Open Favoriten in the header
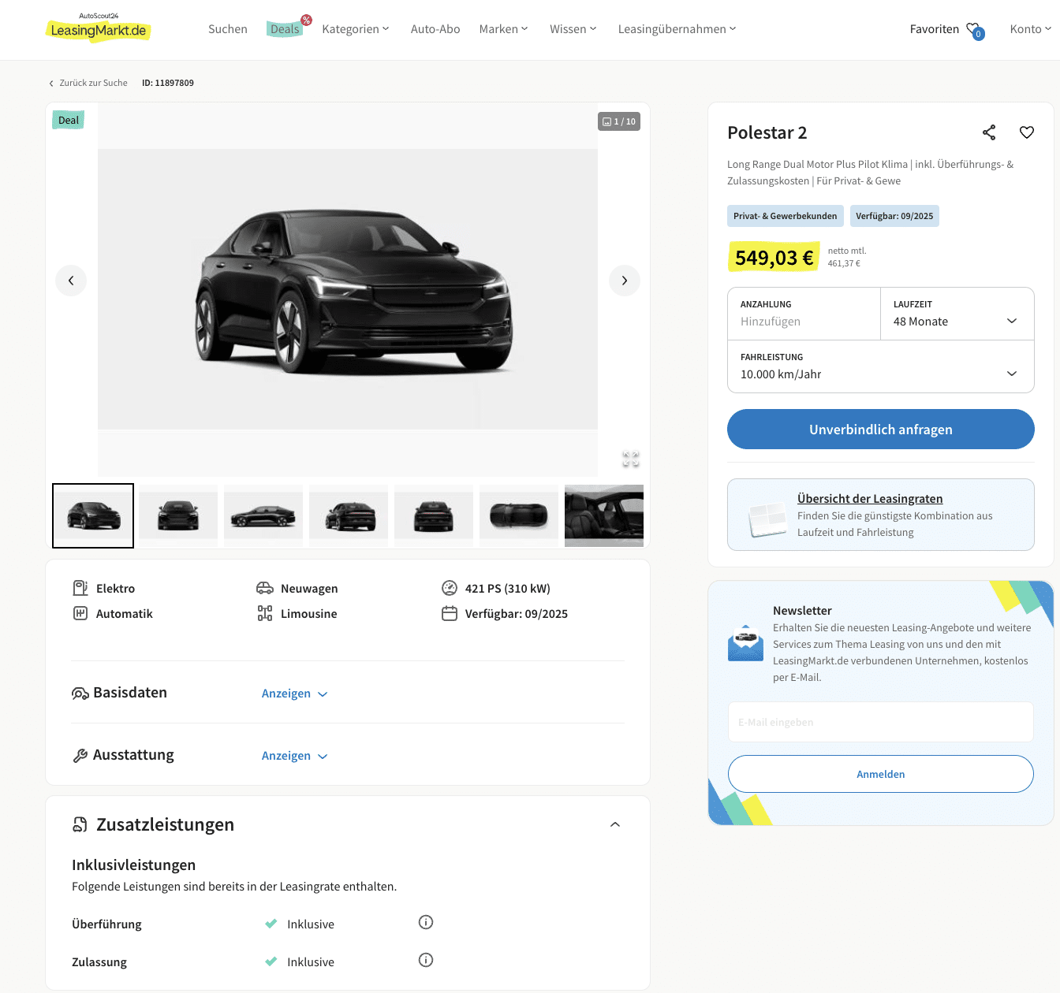1060x993 pixels. click(935, 29)
